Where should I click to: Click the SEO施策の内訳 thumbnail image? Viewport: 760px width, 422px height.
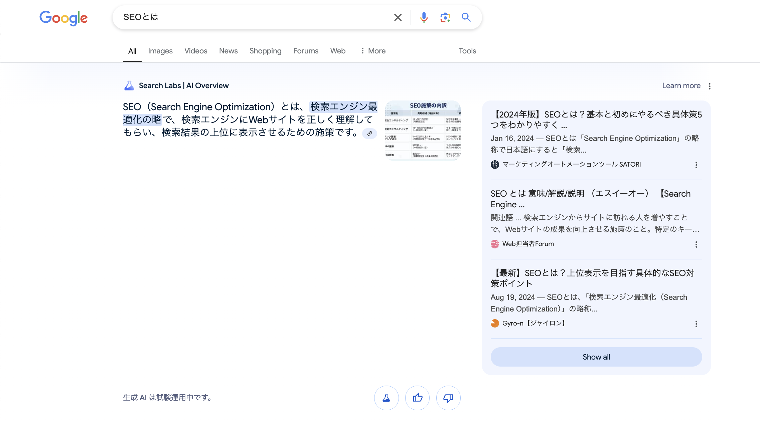(x=423, y=131)
